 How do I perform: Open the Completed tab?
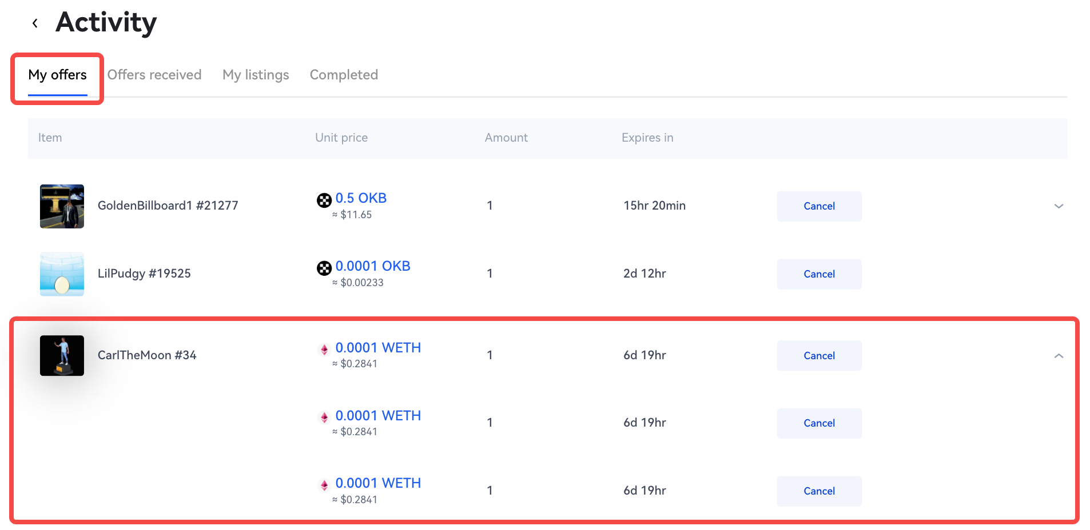pyautogui.click(x=344, y=75)
